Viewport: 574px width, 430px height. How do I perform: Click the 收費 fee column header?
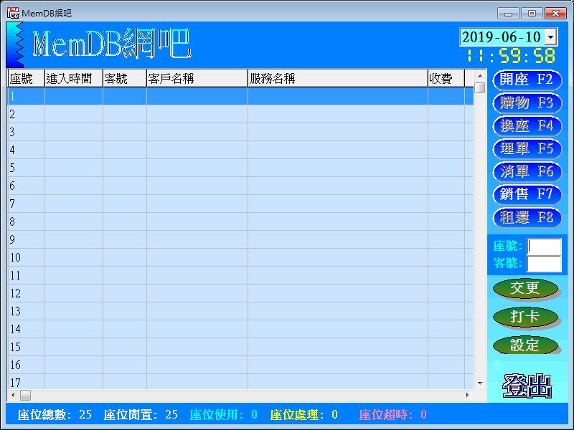(446, 77)
